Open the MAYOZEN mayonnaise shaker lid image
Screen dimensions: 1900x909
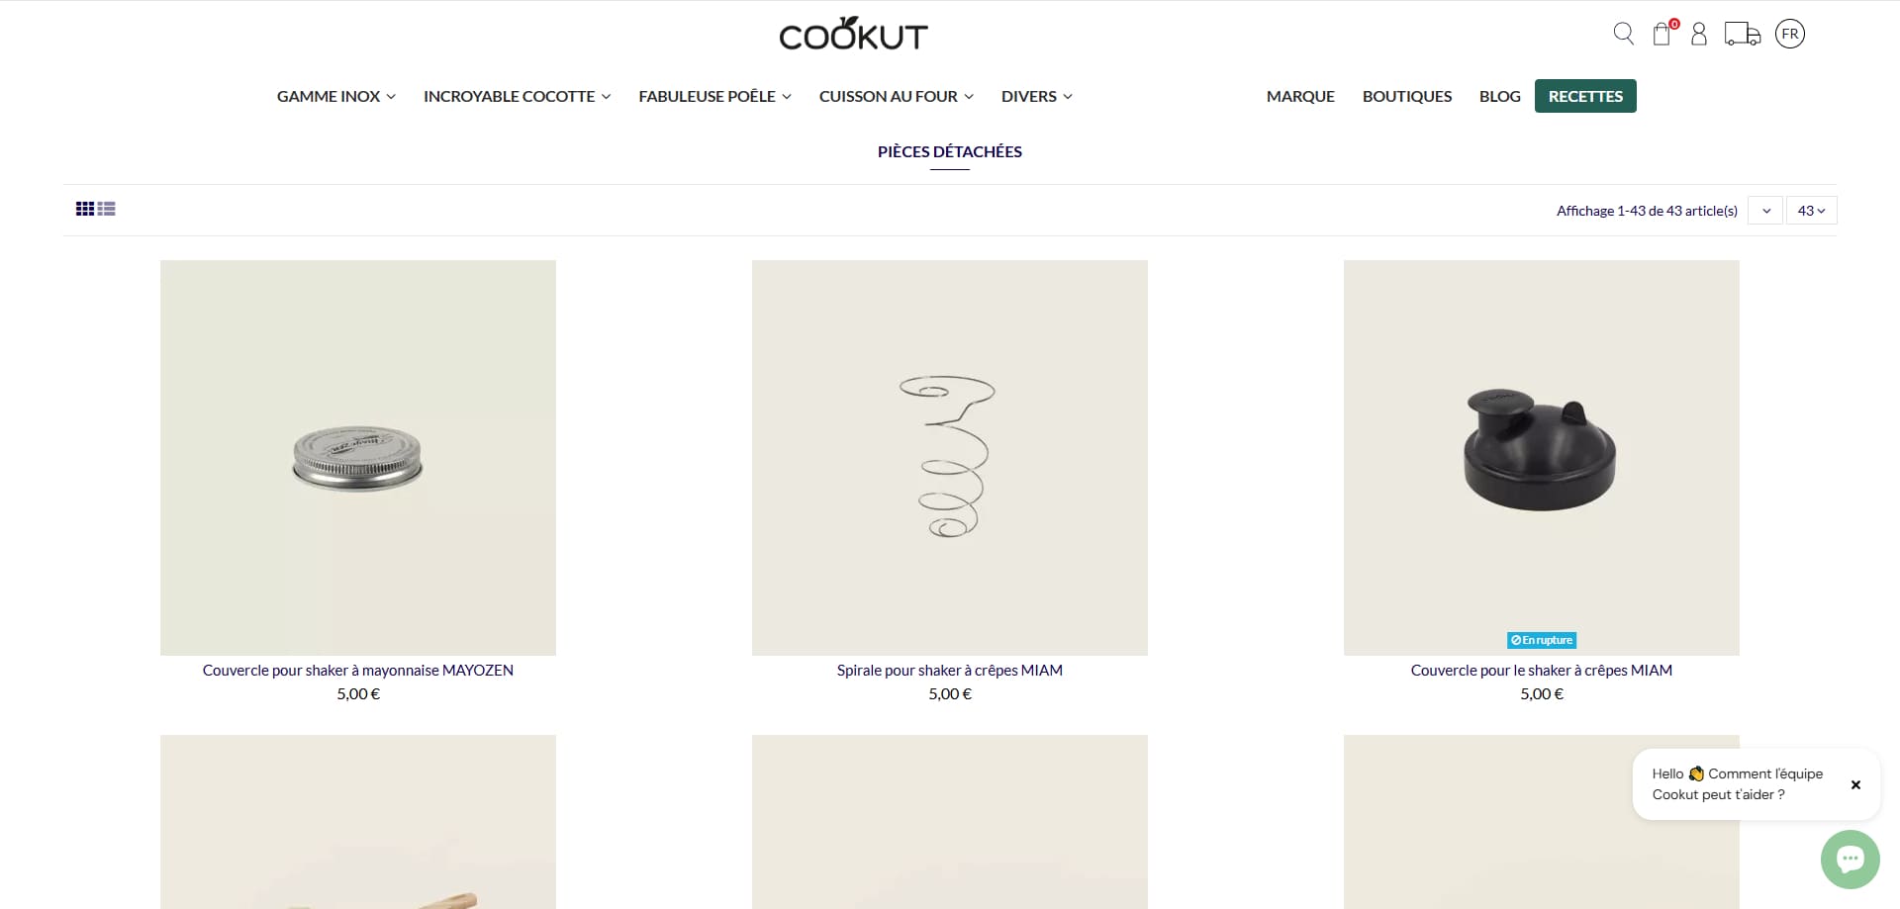click(x=358, y=458)
